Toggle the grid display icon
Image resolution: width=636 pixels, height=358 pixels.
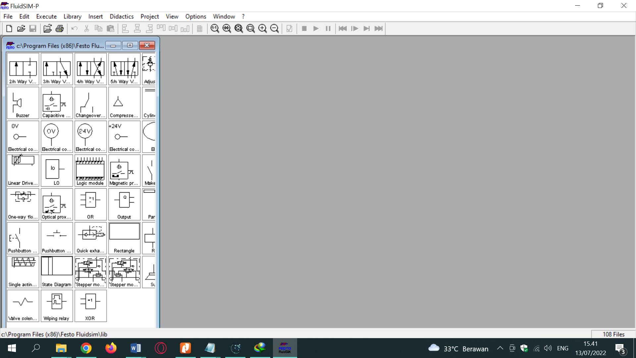click(199, 29)
